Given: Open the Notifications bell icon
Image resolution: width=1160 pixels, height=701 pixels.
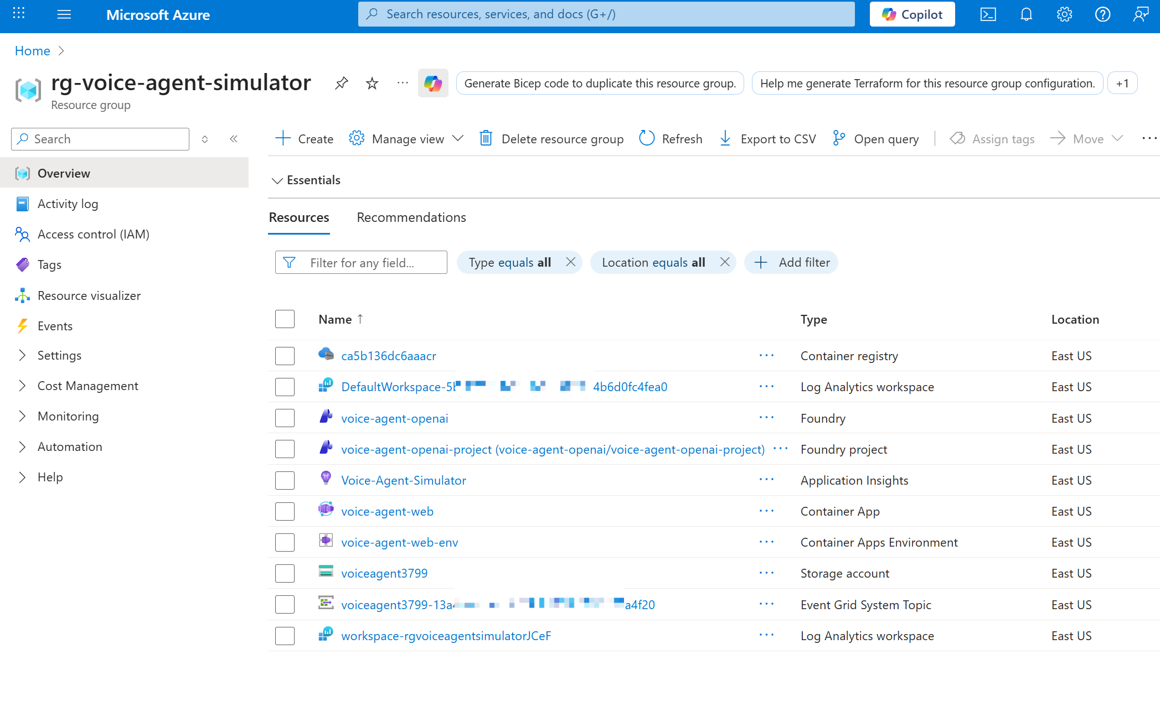Looking at the screenshot, I should (1026, 14).
